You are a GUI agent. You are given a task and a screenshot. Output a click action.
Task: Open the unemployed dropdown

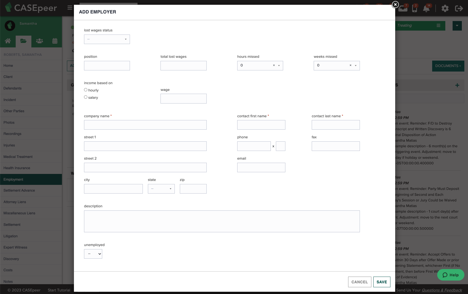click(x=93, y=254)
